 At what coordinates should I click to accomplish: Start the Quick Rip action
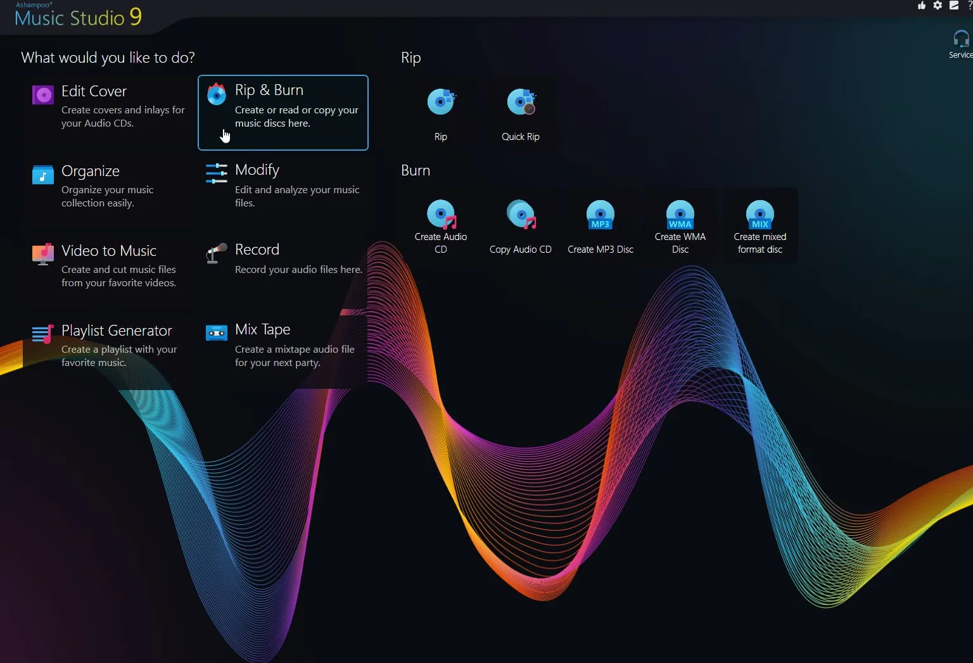pyautogui.click(x=521, y=113)
